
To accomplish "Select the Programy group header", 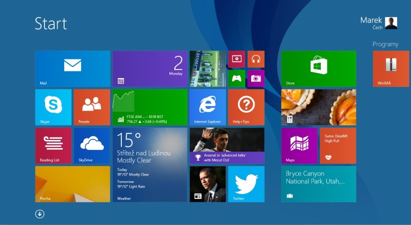I will (385, 44).
